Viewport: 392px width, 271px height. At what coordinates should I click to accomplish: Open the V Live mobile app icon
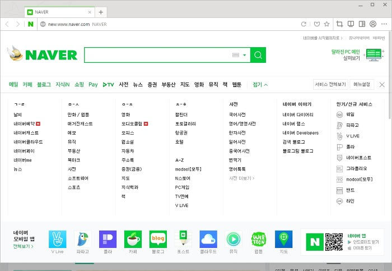point(58,239)
